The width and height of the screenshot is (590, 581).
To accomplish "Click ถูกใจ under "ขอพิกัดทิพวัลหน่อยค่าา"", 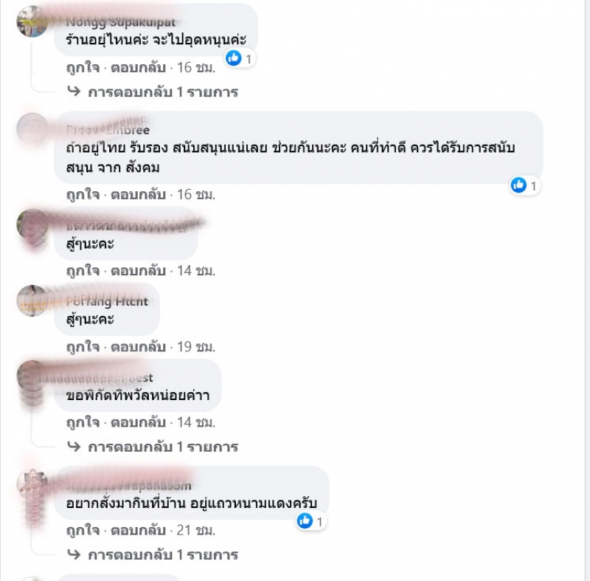I will click(x=83, y=422).
